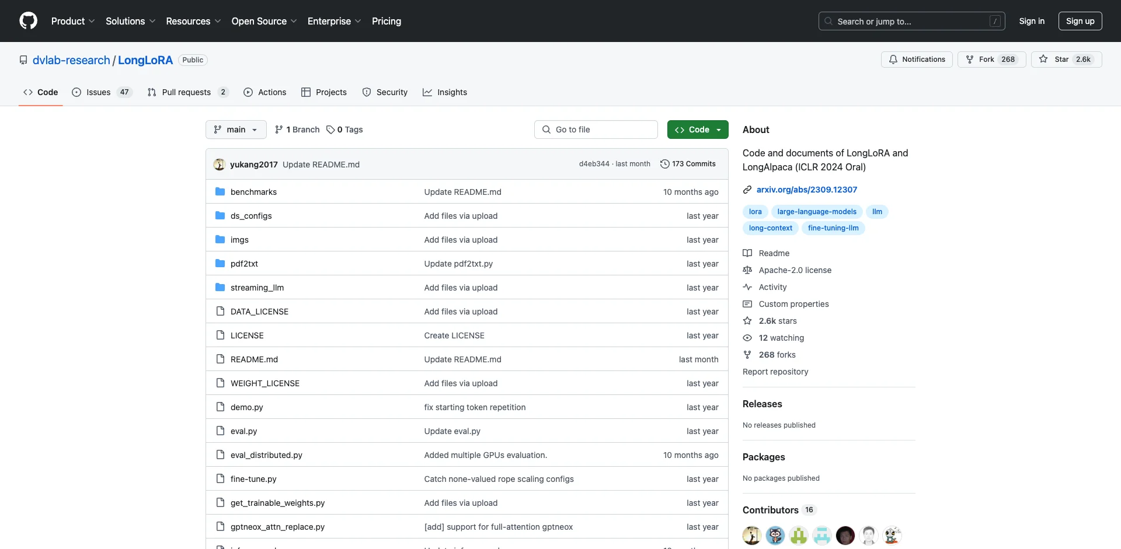Open the fine-tune.py file

tap(253, 479)
